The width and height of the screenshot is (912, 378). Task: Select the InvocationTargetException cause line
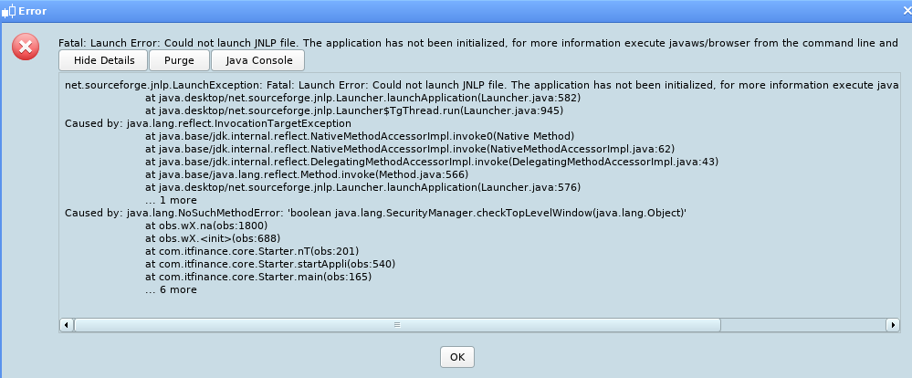click(207, 123)
